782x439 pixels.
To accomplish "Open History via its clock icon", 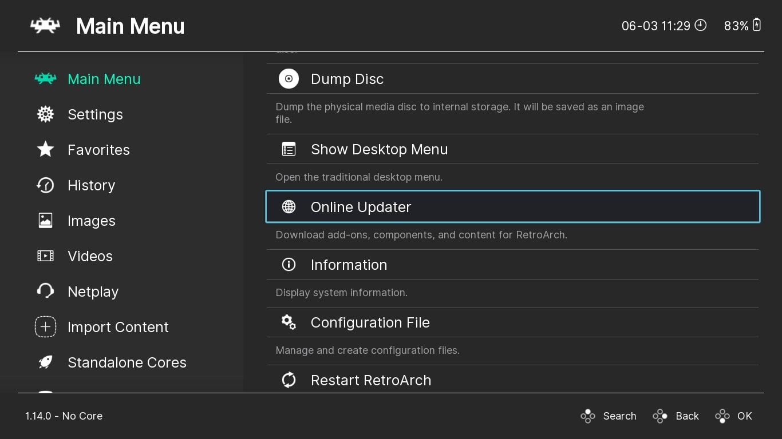I will click(45, 185).
